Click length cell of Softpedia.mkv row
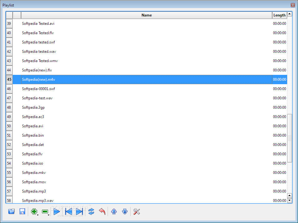The height and width of the screenshot is (223, 298). click(x=279, y=173)
